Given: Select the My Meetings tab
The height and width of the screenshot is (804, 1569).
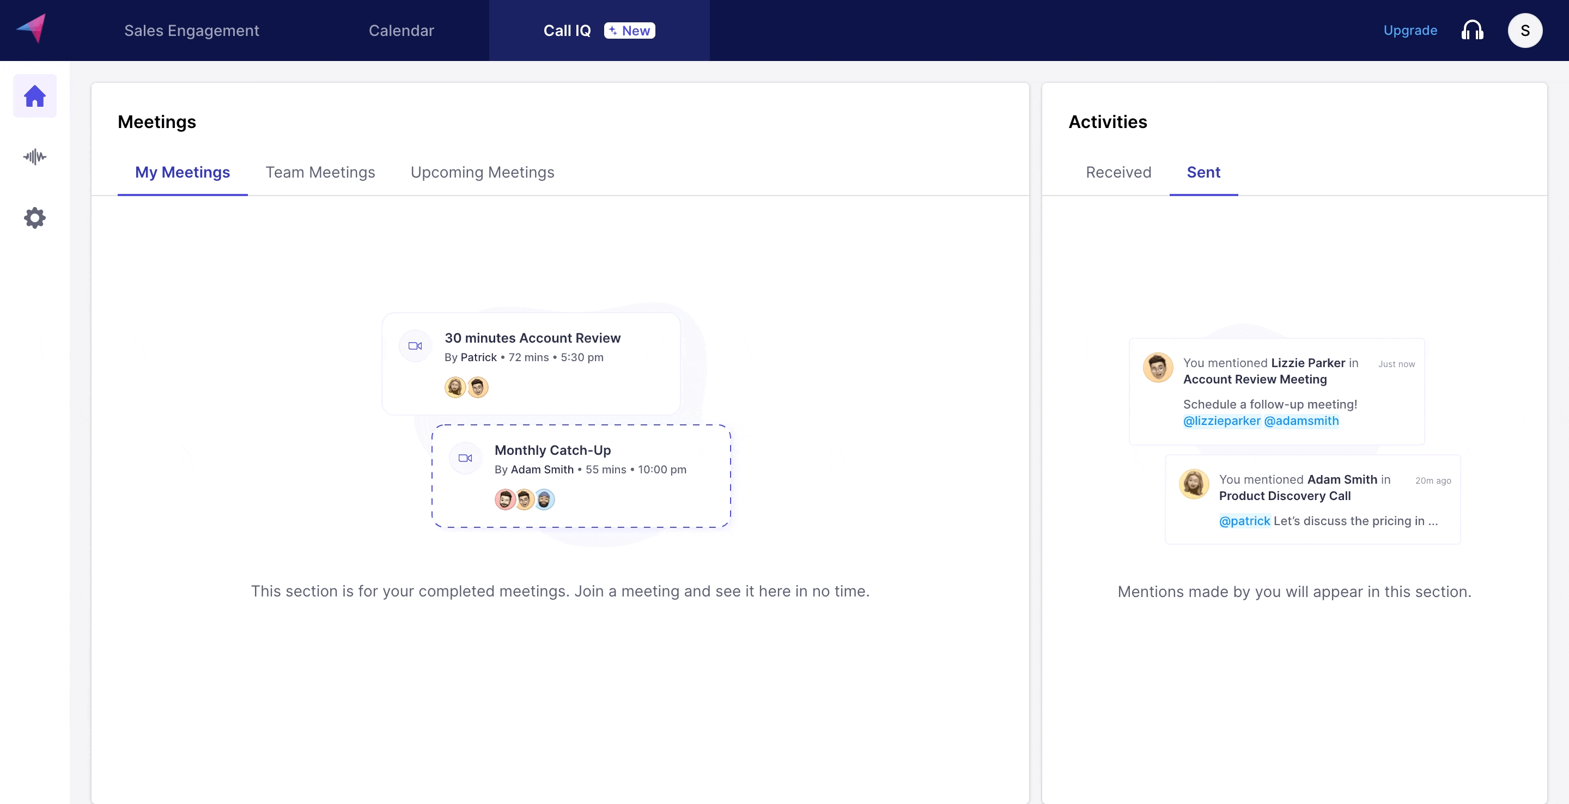Looking at the screenshot, I should click(182, 172).
